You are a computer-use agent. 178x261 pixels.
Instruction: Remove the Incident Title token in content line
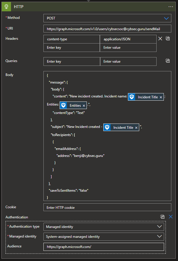(x=161, y=97)
